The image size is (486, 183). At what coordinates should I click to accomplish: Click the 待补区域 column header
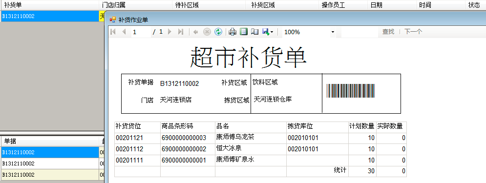tap(209, 5)
